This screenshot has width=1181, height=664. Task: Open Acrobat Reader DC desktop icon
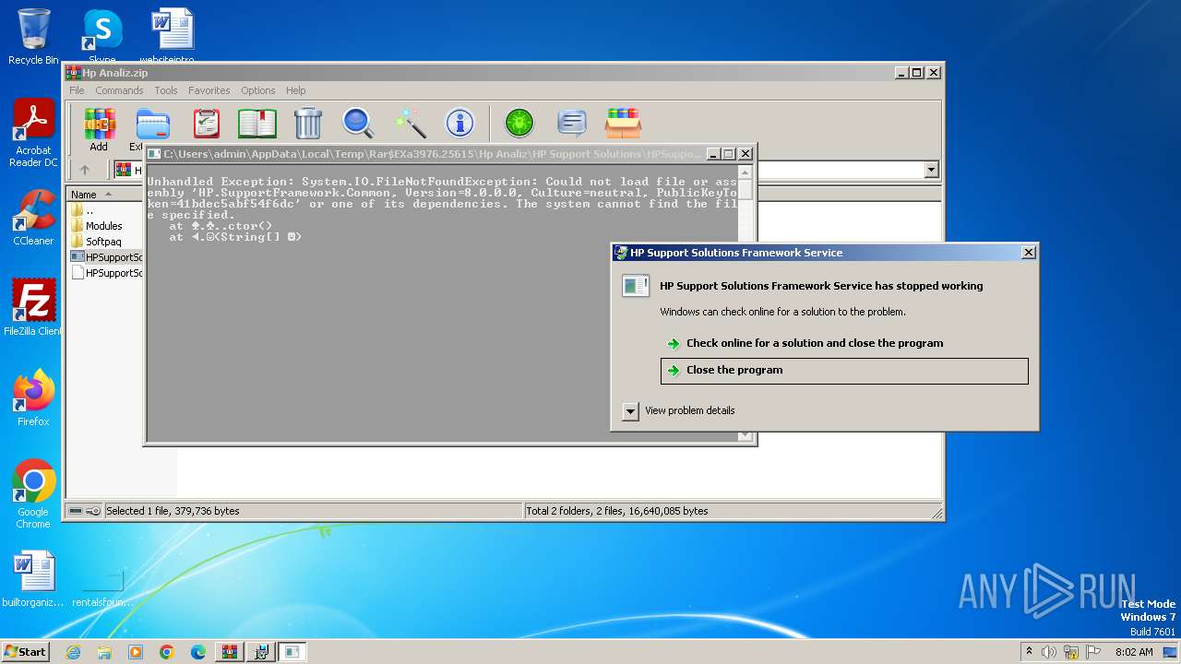(x=33, y=134)
